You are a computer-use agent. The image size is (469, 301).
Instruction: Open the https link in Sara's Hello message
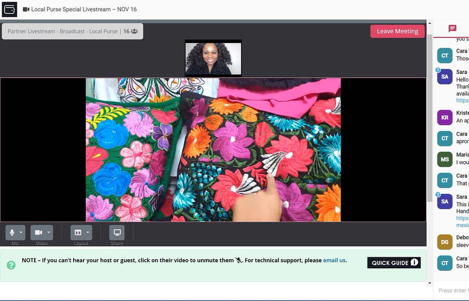coord(462,100)
